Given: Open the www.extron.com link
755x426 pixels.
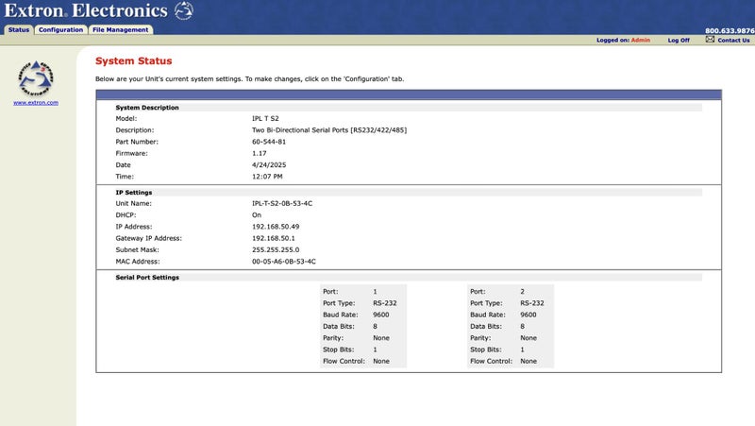Looking at the screenshot, I should click(36, 103).
